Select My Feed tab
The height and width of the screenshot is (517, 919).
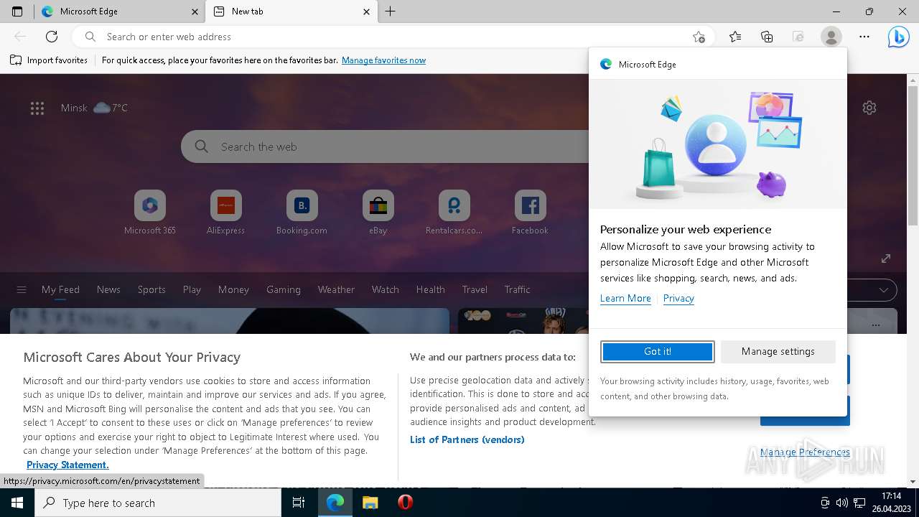point(60,289)
